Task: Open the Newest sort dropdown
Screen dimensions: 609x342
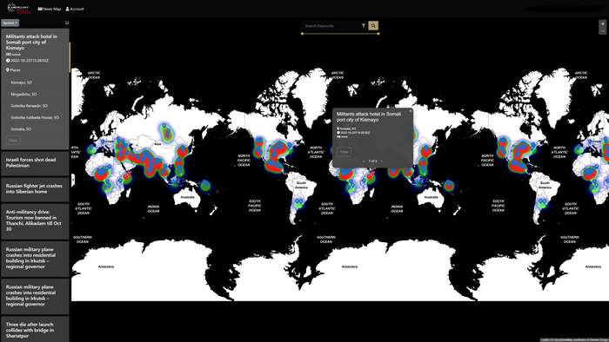Action: tap(10, 23)
